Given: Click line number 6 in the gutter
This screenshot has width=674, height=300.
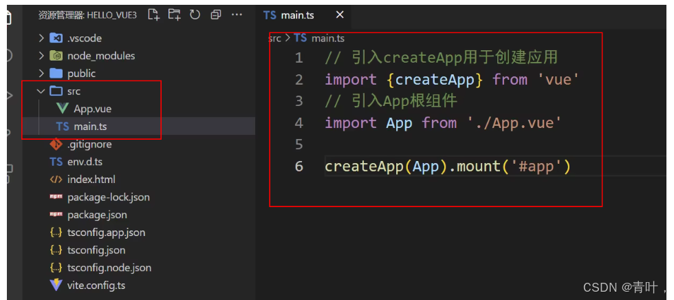Looking at the screenshot, I should [298, 167].
